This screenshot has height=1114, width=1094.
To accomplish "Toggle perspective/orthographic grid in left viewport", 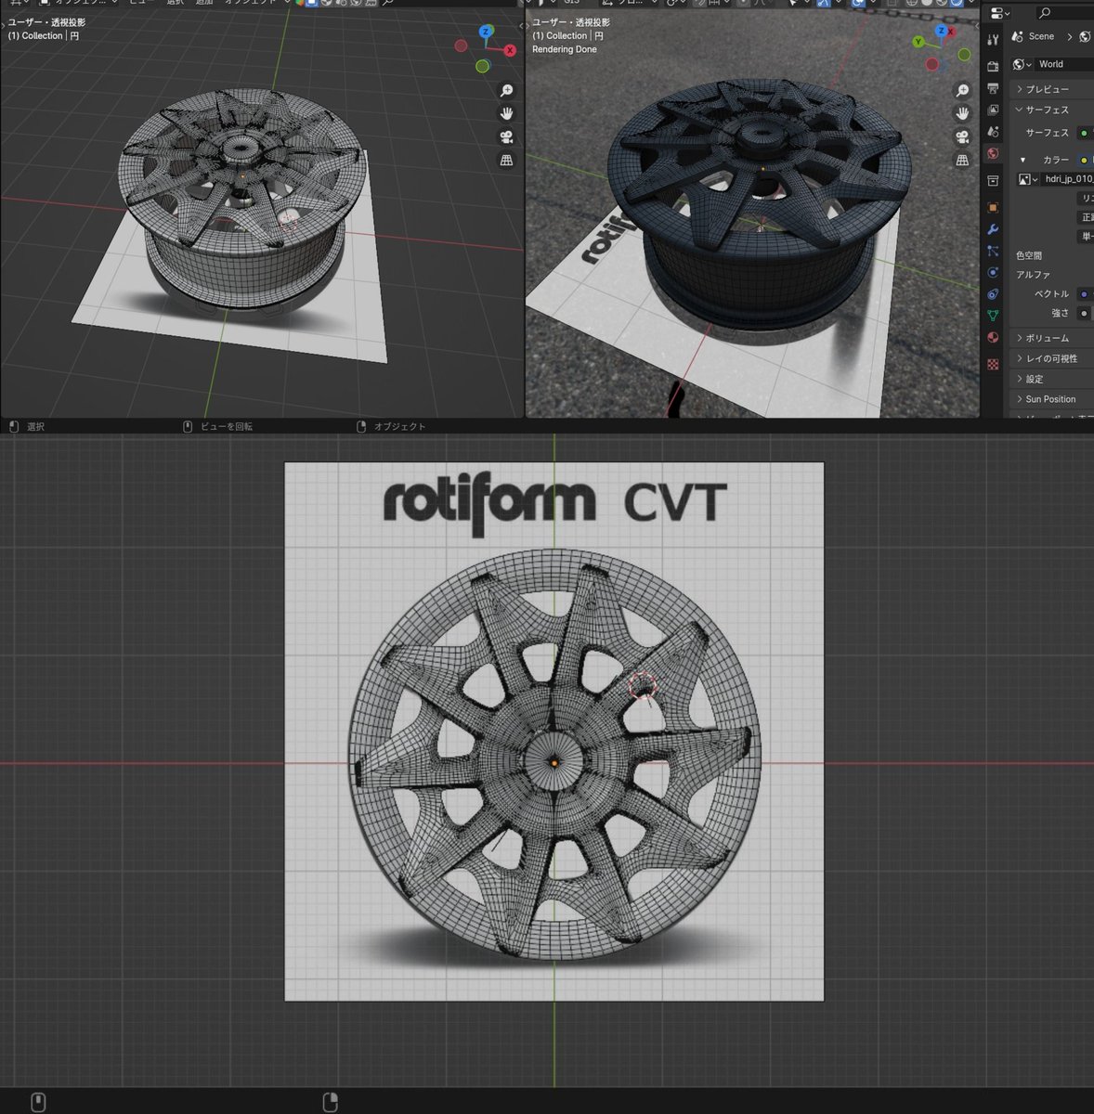I will pyautogui.click(x=506, y=160).
